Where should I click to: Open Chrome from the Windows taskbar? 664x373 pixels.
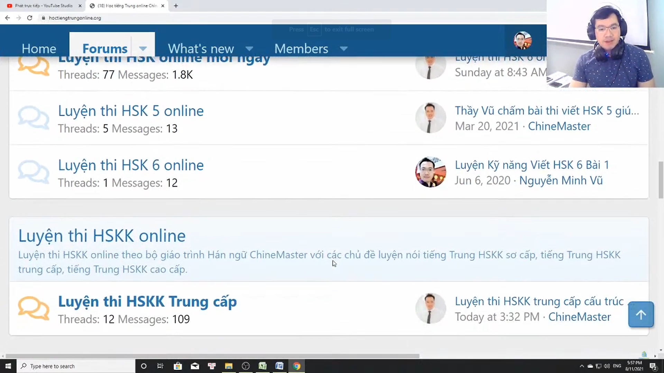pyautogui.click(x=296, y=366)
